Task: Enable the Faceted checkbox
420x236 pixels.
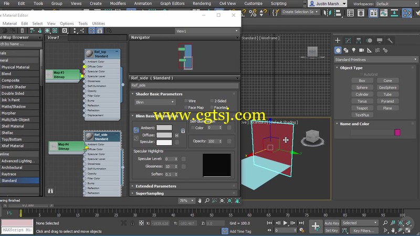Action: click(212, 108)
